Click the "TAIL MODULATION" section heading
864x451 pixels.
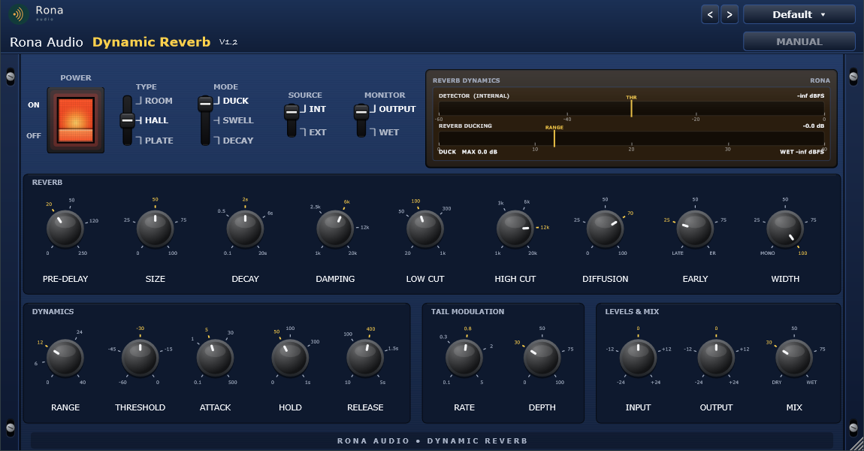pos(467,311)
